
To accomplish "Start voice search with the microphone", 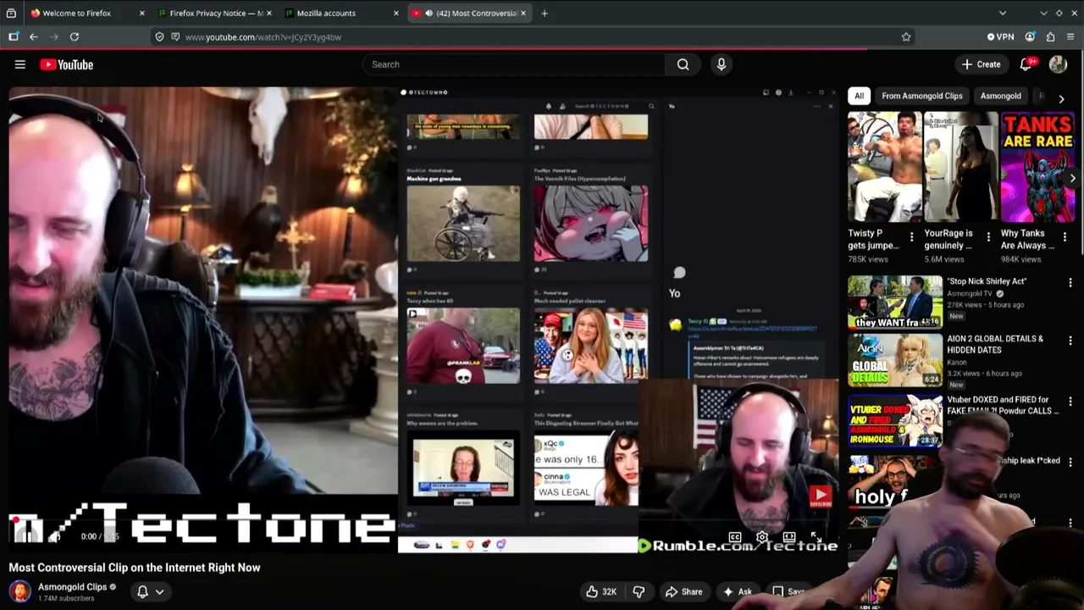I will (x=722, y=64).
